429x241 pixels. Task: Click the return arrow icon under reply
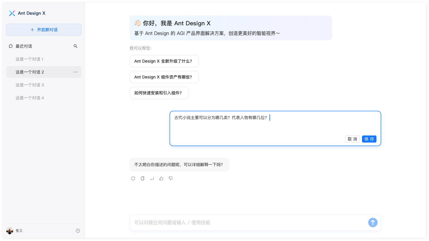point(152,178)
